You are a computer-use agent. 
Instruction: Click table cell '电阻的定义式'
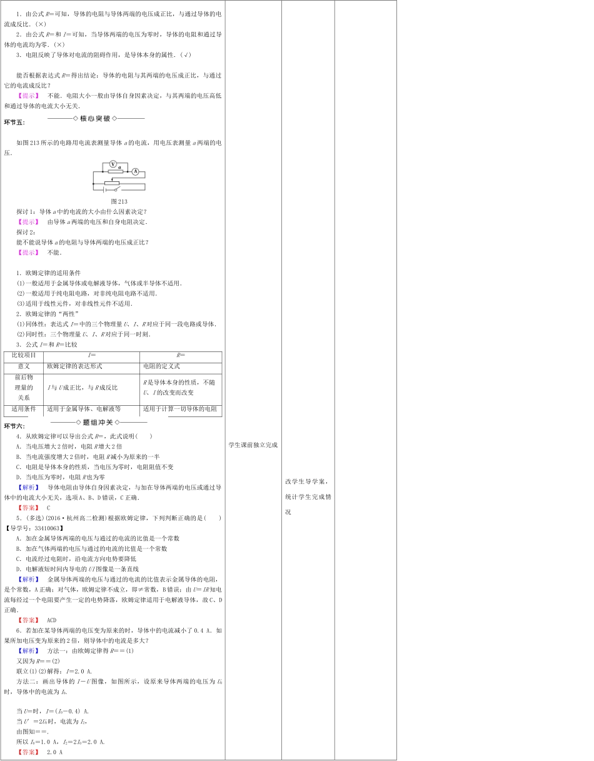click(x=181, y=367)
